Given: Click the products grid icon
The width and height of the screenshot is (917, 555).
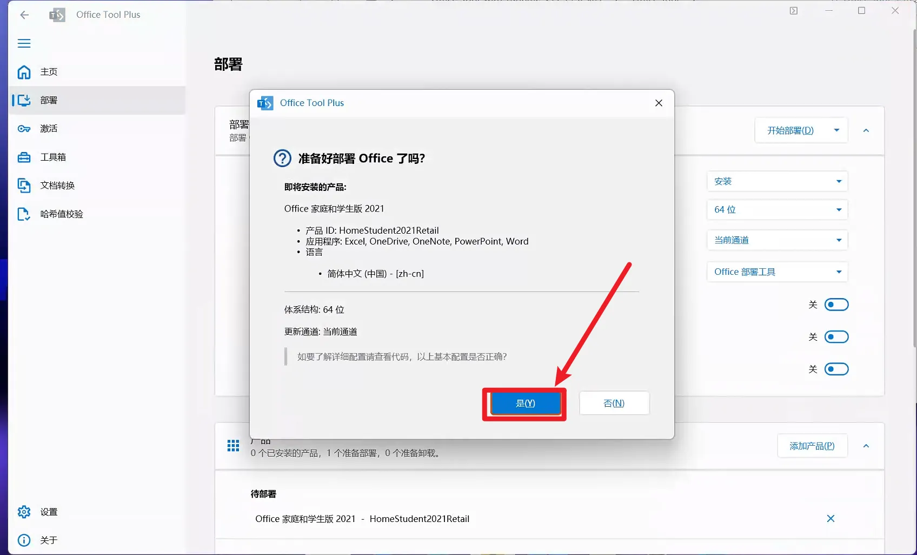Looking at the screenshot, I should [233, 446].
